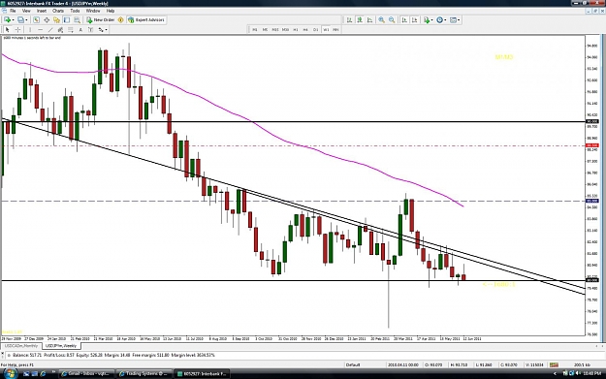Select the Trendline drawing tool

[50, 30]
